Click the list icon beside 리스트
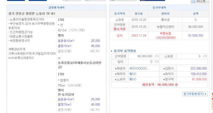 point(194,1)
